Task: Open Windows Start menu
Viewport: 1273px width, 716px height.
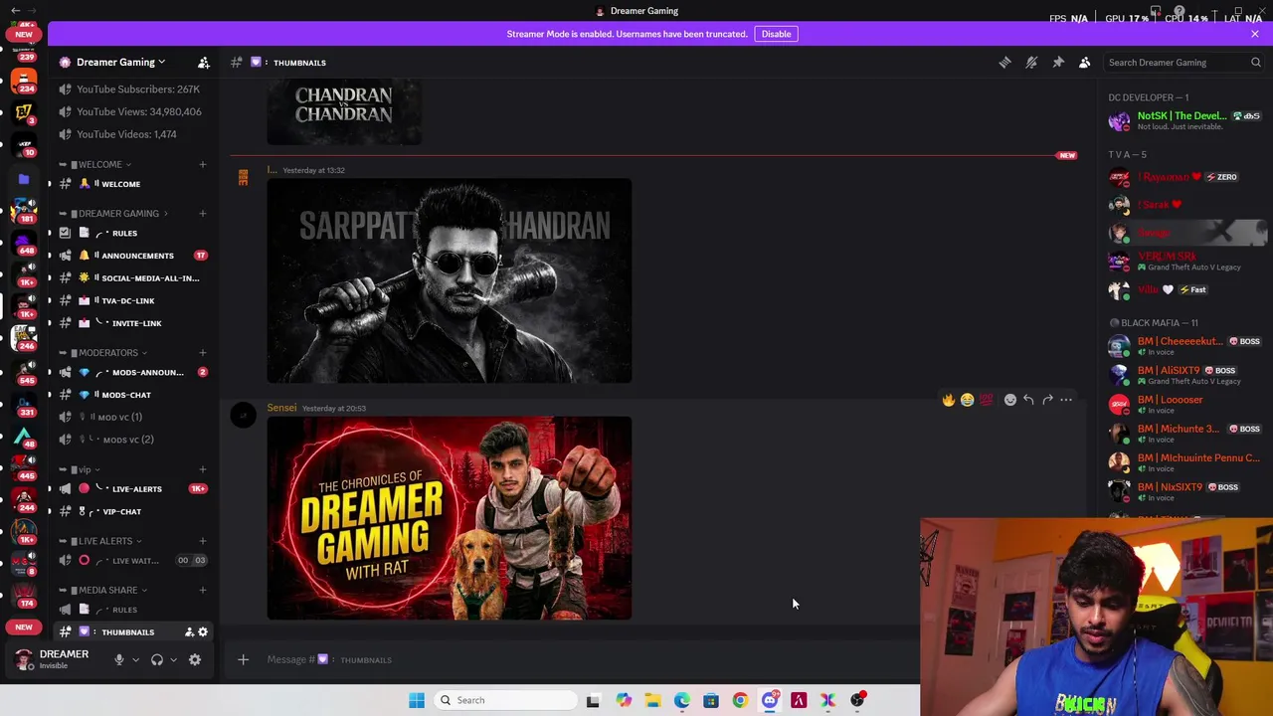Action: tap(417, 700)
